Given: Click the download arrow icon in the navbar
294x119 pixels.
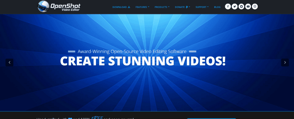Looking at the screenshot, I should (129, 7).
